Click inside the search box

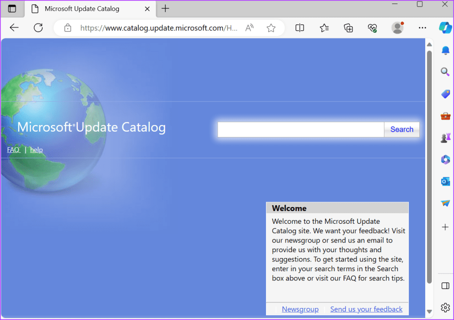click(x=301, y=129)
